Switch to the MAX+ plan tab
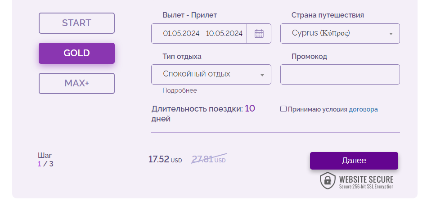 [x=76, y=83]
